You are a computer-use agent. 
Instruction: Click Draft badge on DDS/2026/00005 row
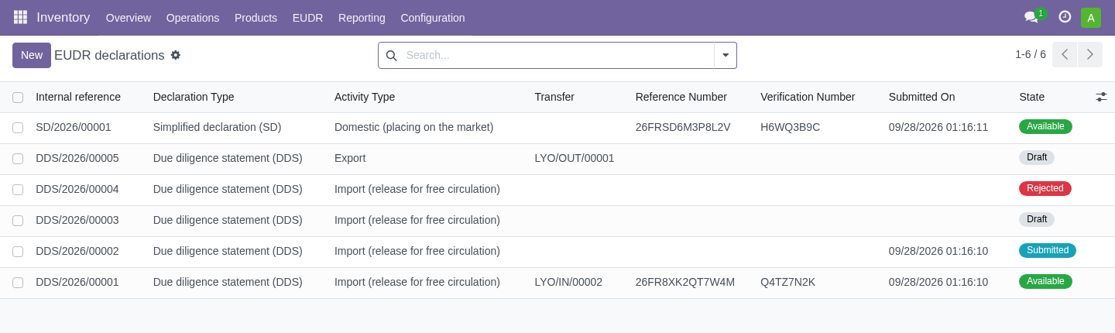tap(1037, 157)
